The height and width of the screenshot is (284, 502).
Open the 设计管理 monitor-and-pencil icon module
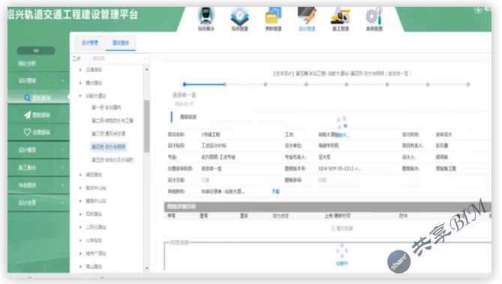pyautogui.click(x=307, y=19)
